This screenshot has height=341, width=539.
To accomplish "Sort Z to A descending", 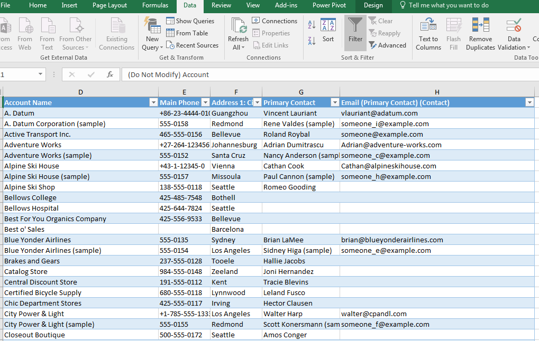I will coord(312,41).
